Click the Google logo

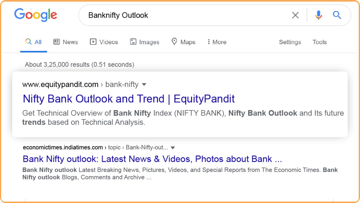36,15
